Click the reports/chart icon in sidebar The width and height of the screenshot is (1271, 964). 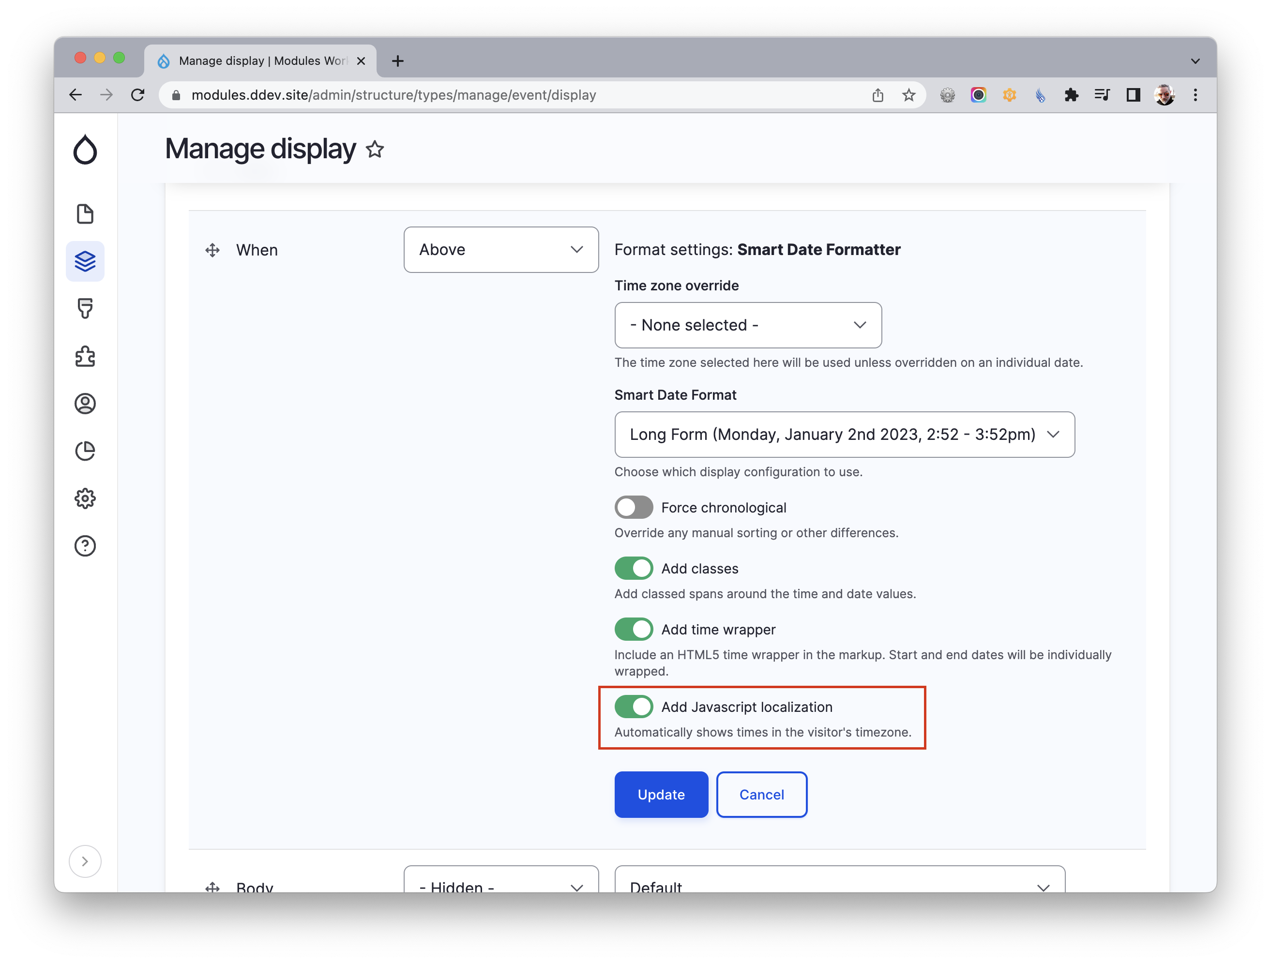pyautogui.click(x=86, y=451)
